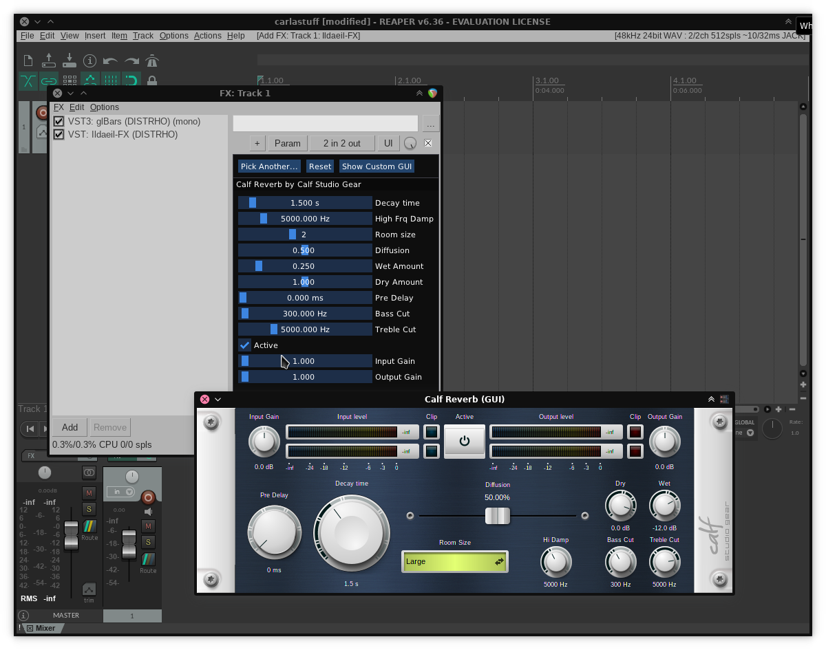
Task: Mute track 1 in the mixer
Action: (x=148, y=526)
